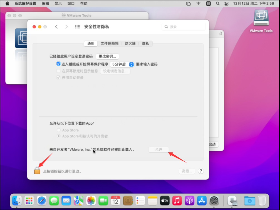The height and width of the screenshot is (210, 280).
Task: Launch Safari from the Dock
Action: [x=42, y=201]
